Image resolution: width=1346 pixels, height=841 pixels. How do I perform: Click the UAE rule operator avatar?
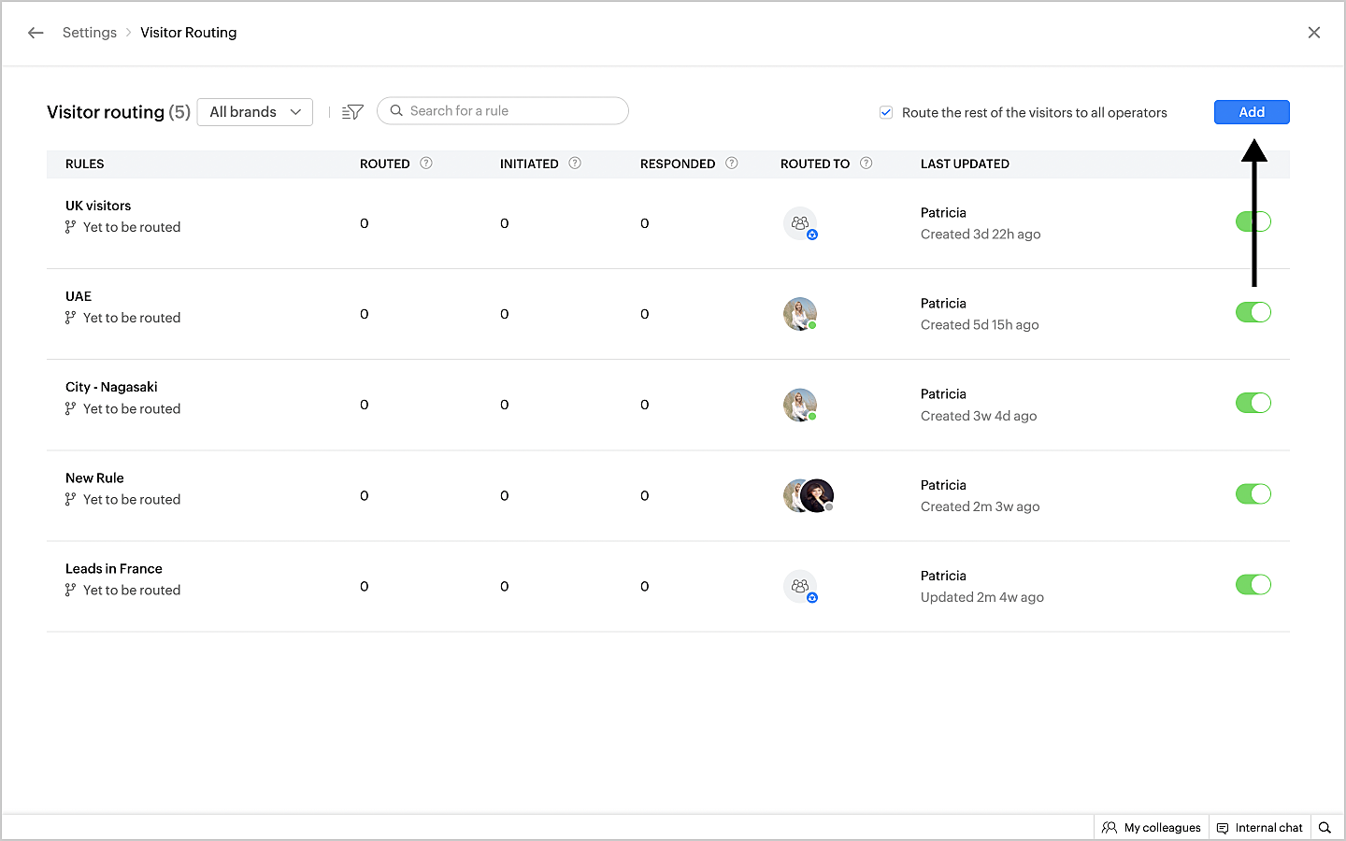point(800,314)
